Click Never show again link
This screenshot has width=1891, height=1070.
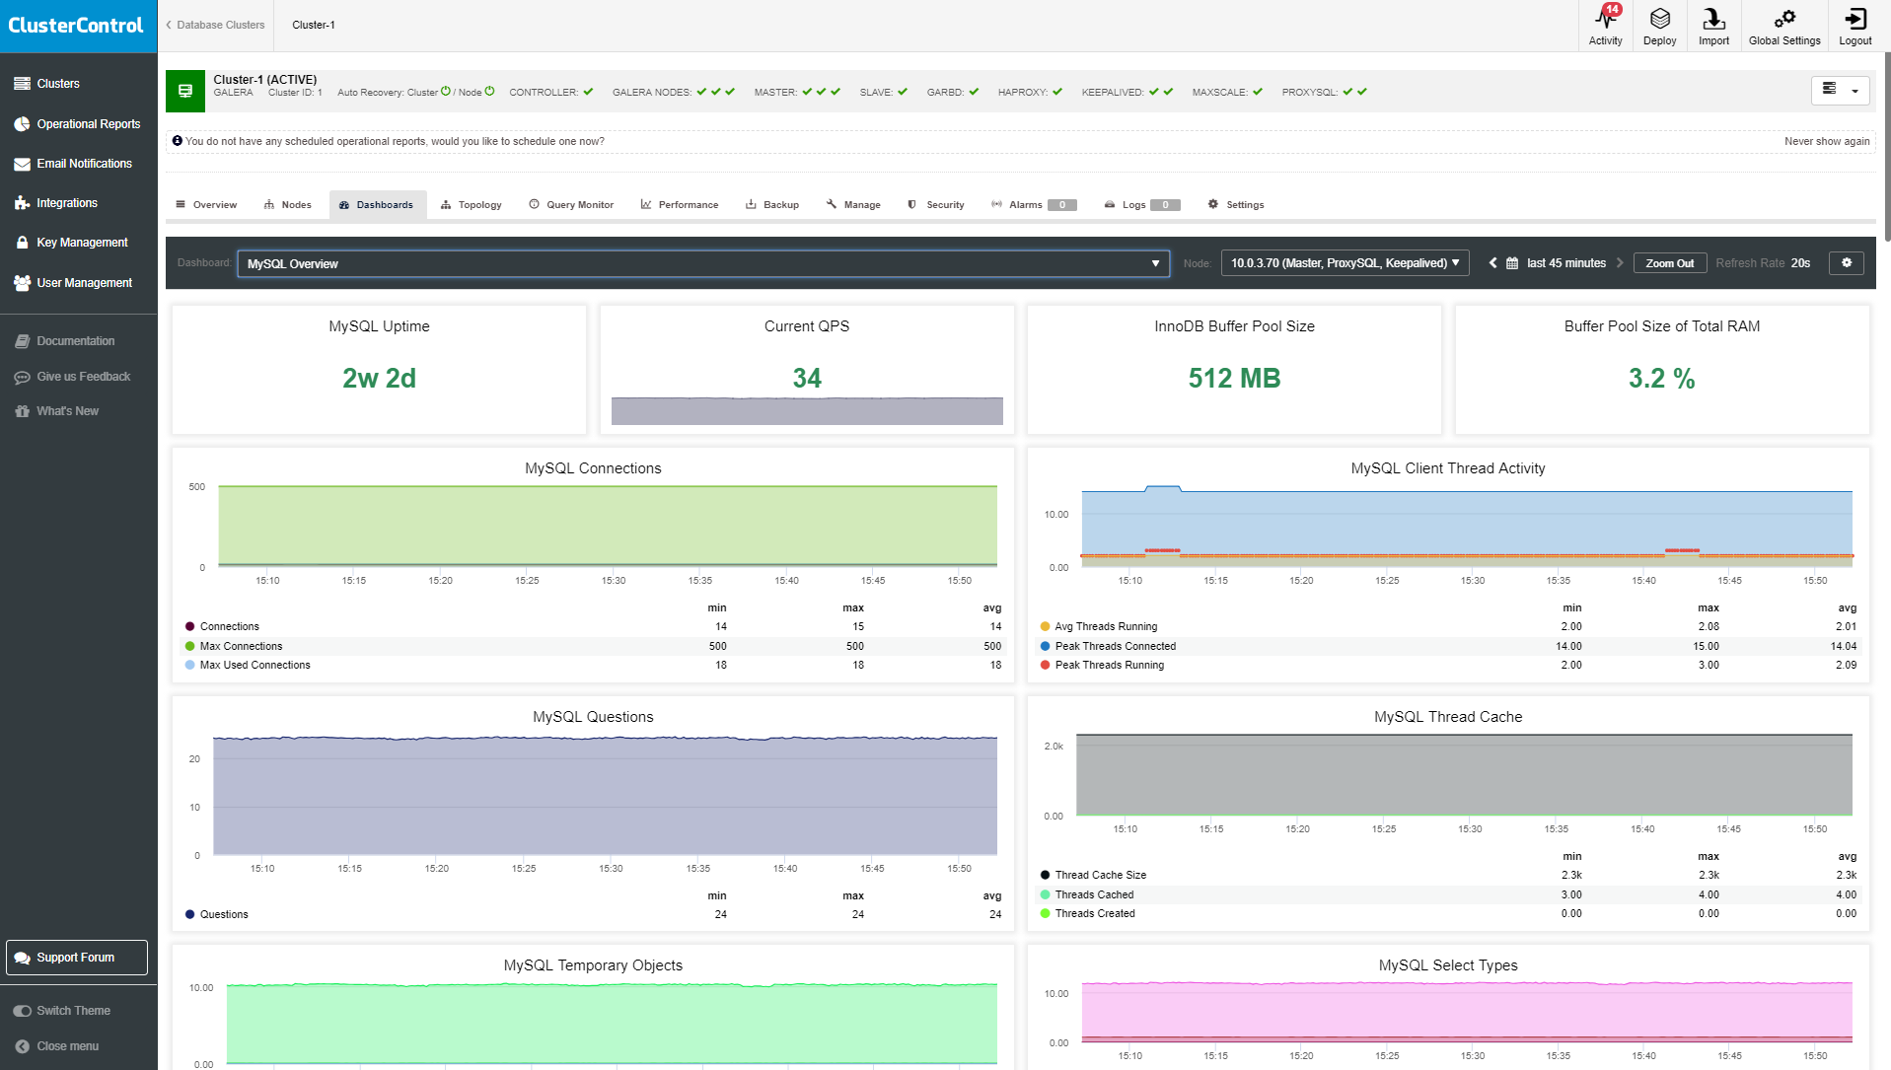point(1827,142)
